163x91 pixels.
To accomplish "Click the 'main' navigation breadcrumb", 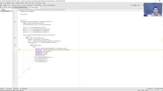I will tap(14, 5).
